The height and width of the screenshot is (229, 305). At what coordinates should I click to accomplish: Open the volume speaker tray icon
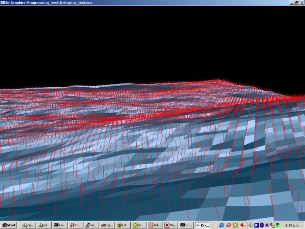pos(250,225)
